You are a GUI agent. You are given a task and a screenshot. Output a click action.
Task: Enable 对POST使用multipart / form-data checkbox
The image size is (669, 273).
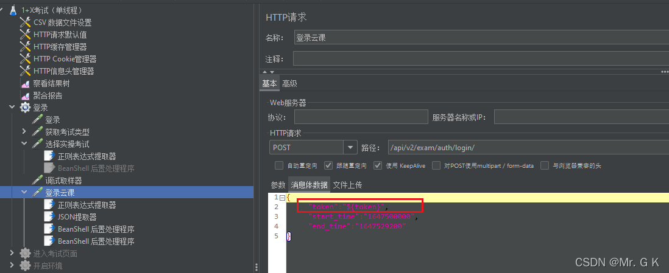436,165
